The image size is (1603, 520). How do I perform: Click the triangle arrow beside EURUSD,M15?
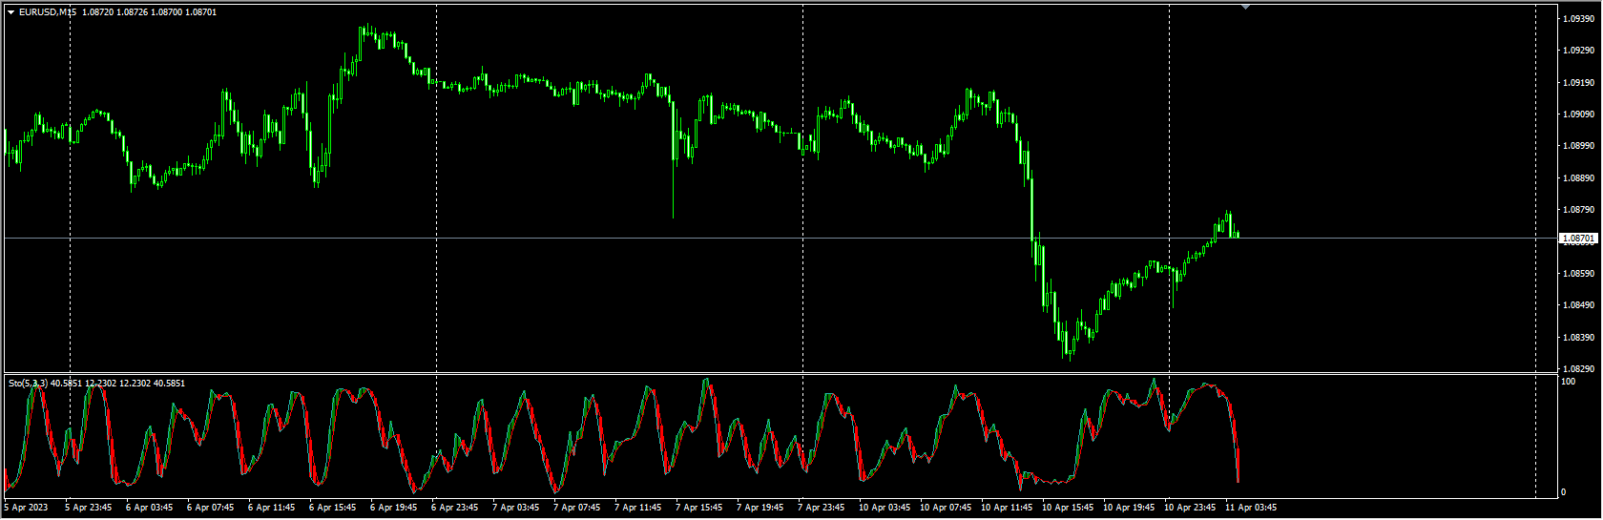(x=11, y=12)
